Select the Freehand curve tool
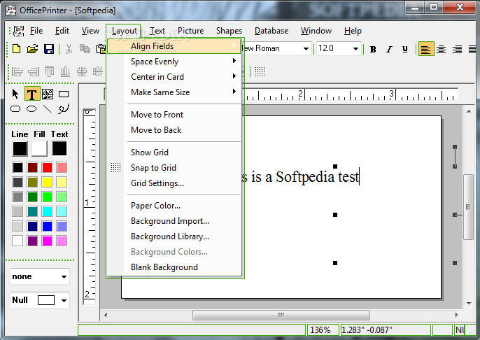480x340 pixels. 64,108
